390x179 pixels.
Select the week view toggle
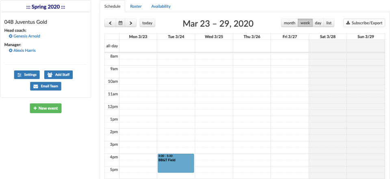(x=305, y=23)
